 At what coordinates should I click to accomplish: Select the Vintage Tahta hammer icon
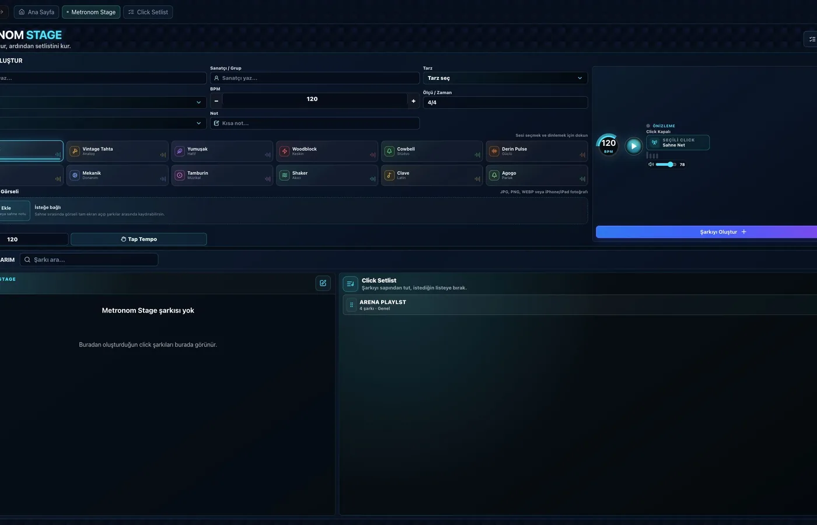[x=75, y=151]
